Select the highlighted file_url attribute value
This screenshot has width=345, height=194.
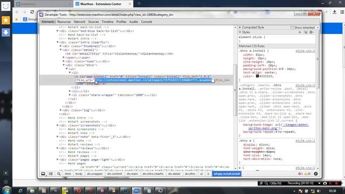(x=154, y=80)
